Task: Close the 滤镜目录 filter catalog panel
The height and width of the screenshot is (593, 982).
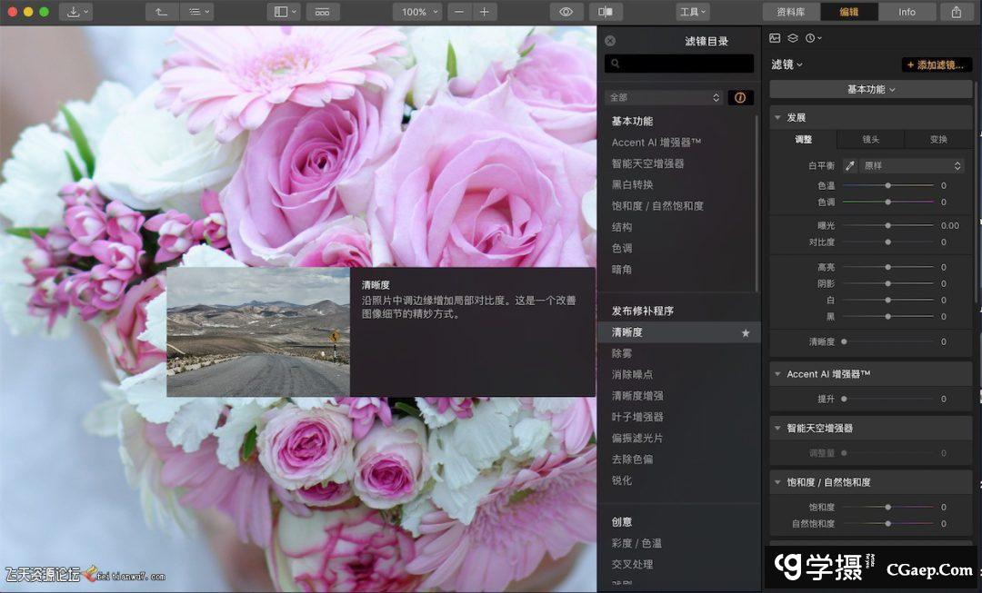Action: (610, 41)
